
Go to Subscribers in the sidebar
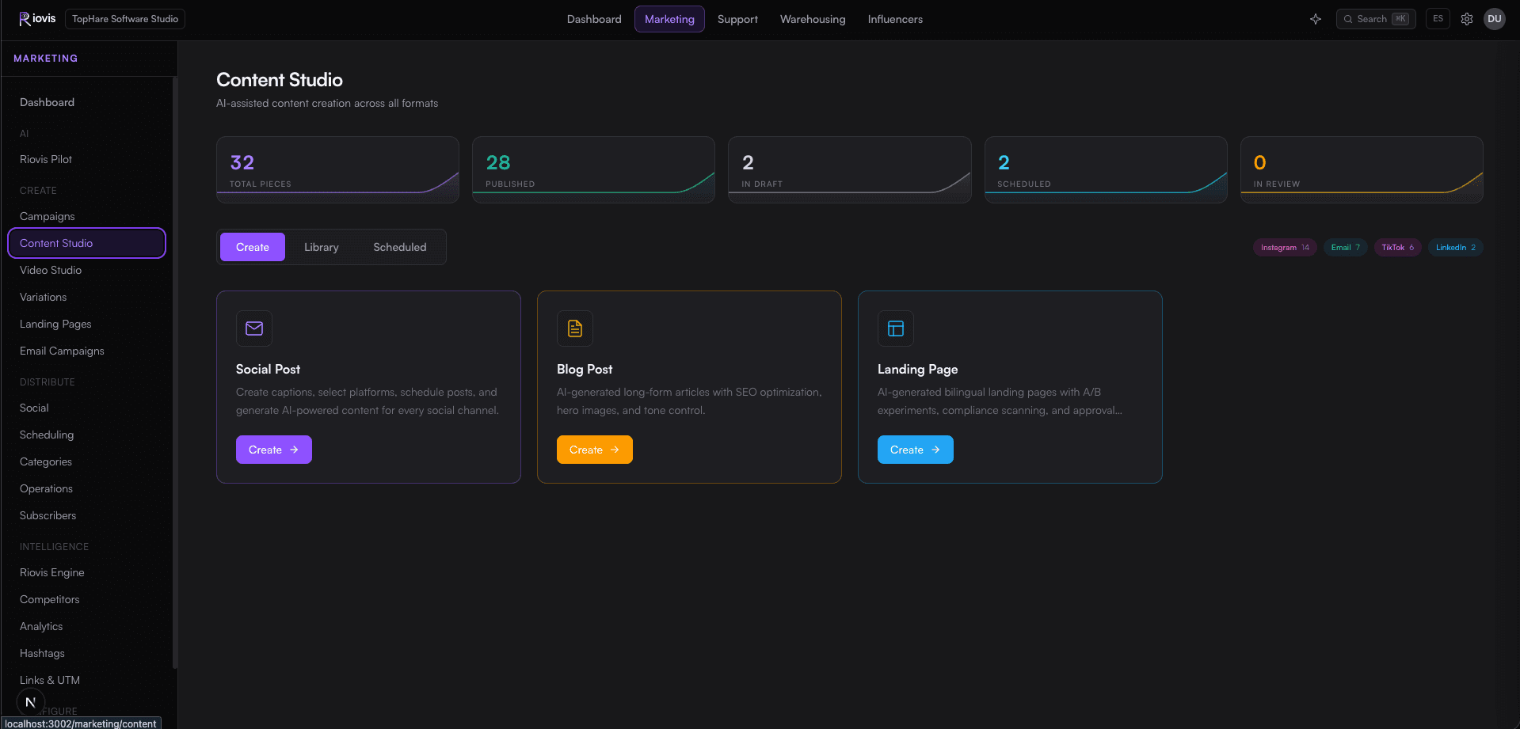point(86,515)
